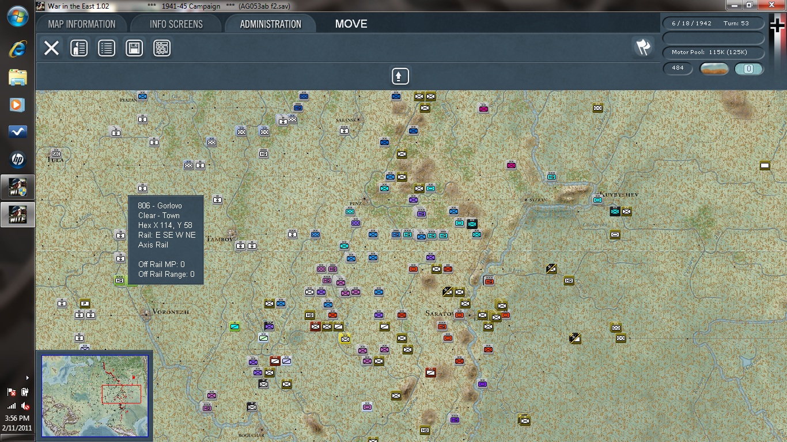Open the person-and-list icon in the toolbar
Image resolution: width=787 pixels, height=442 pixels.
click(x=79, y=48)
